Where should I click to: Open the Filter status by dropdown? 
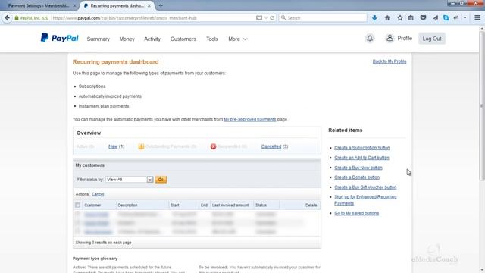(x=130, y=180)
